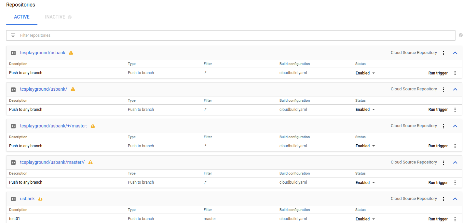Click repository icon left of usbank

pos(13,199)
